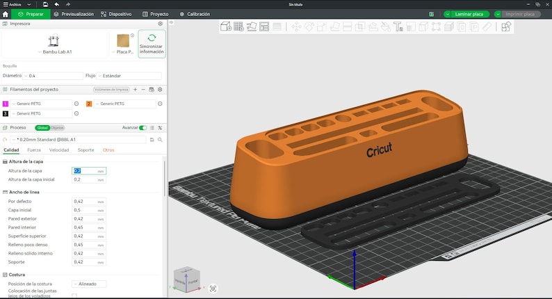Screen dimensions: 552x299
Task: Click the Pared exterior width field
Action: (x=89, y=219)
